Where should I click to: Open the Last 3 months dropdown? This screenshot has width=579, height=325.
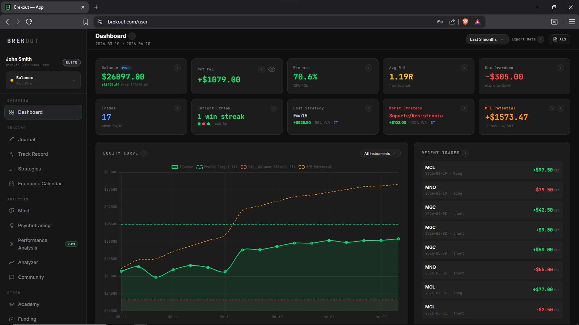coord(486,39)
